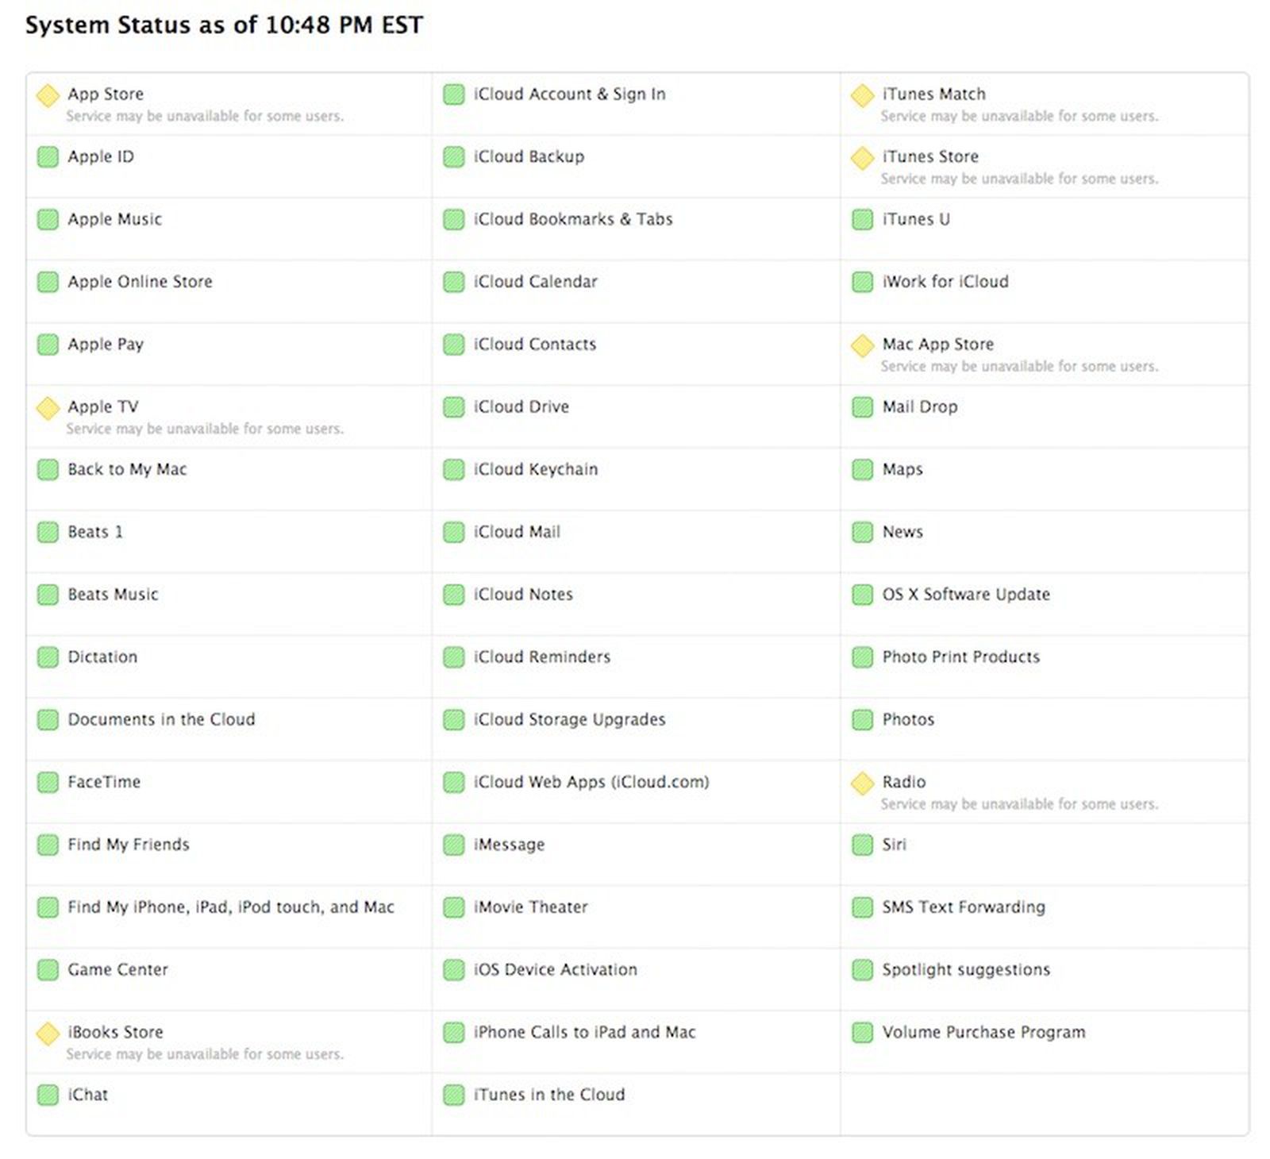Select the Apple Pay service row

click(x=106, y=345)
